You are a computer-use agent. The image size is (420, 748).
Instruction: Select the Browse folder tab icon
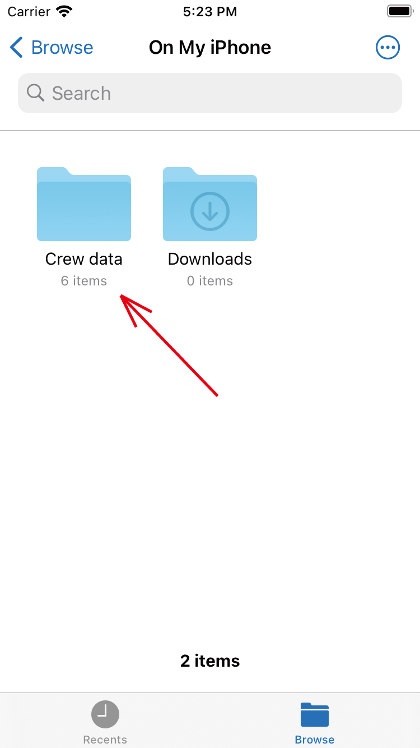pos(315,714)
